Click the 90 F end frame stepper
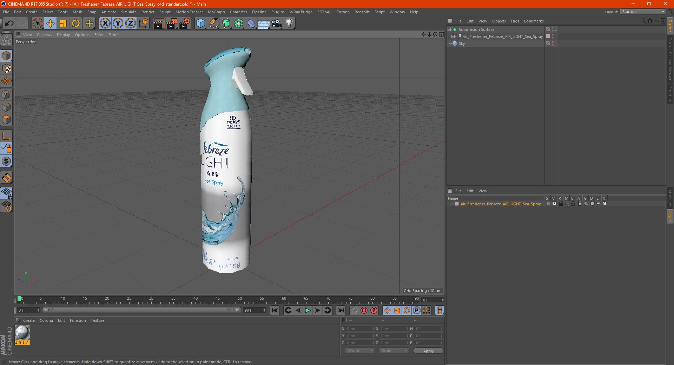 (264, 310)
